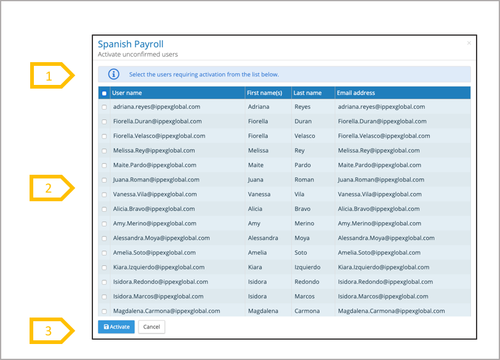Click the Email address column header
This screenshot has height=360, width=500.
356,93
